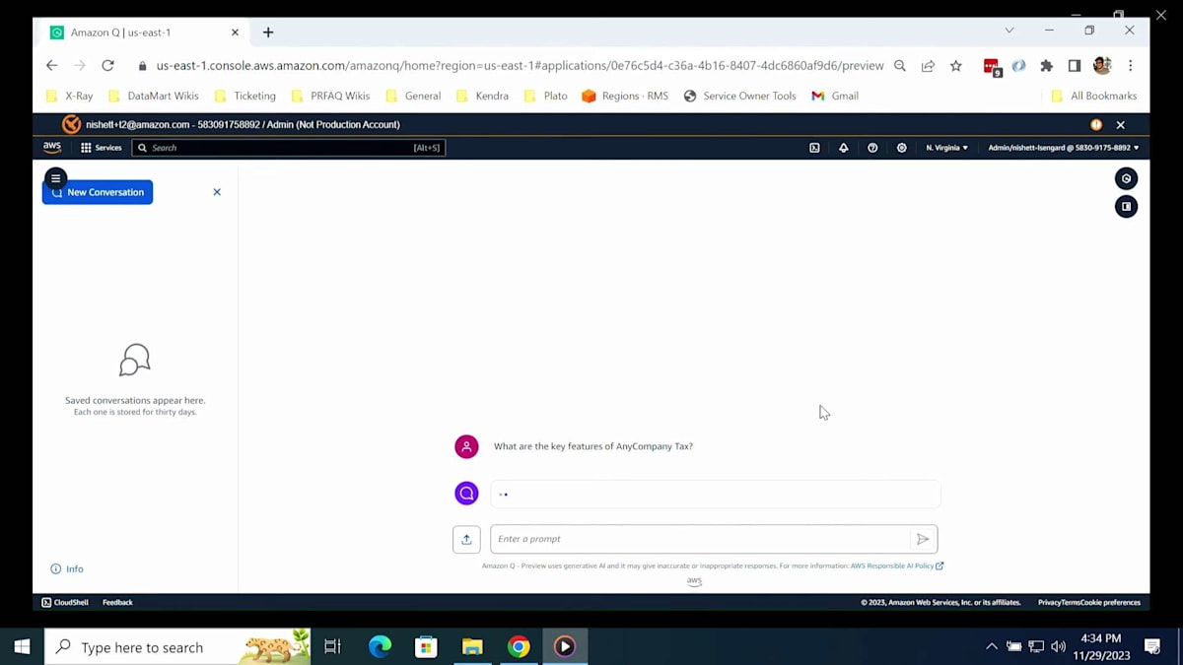Screen dimensions: 1183x665
Task: Open the Kendra bookmark folder
Action: pos(482,96)
